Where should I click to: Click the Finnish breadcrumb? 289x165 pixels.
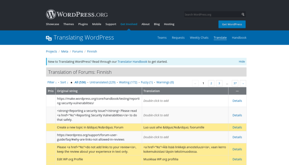pos(92,52)
